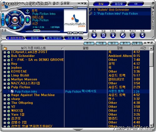Select the 라디오 tab next to the CD tab
This screenshot has width=156, height=132.
pyautogui.click(x=119, y=4)
